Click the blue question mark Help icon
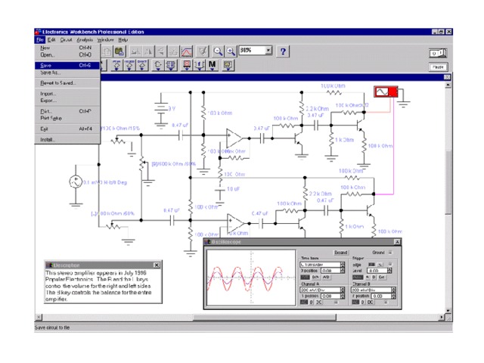484x363 pixels. pyautogui.click(x=283, y=51)
